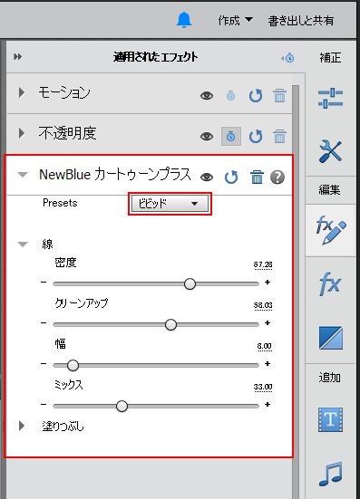Expand the モーション effect

point(22,93)
